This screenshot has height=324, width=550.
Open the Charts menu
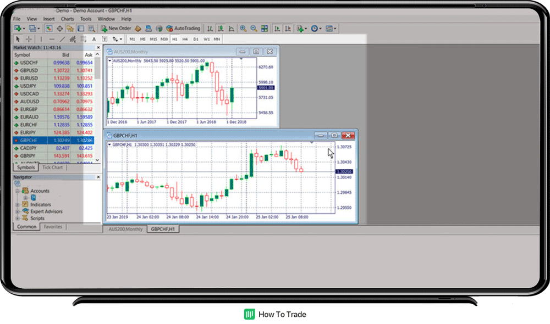pyautogui.click(x=67, y=19)
